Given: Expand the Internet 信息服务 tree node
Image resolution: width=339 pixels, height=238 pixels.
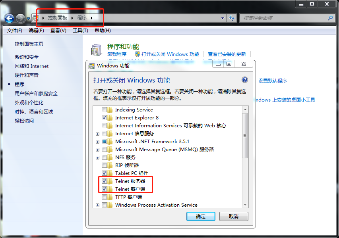Looking at the screenshot, I should coord(97,134).
